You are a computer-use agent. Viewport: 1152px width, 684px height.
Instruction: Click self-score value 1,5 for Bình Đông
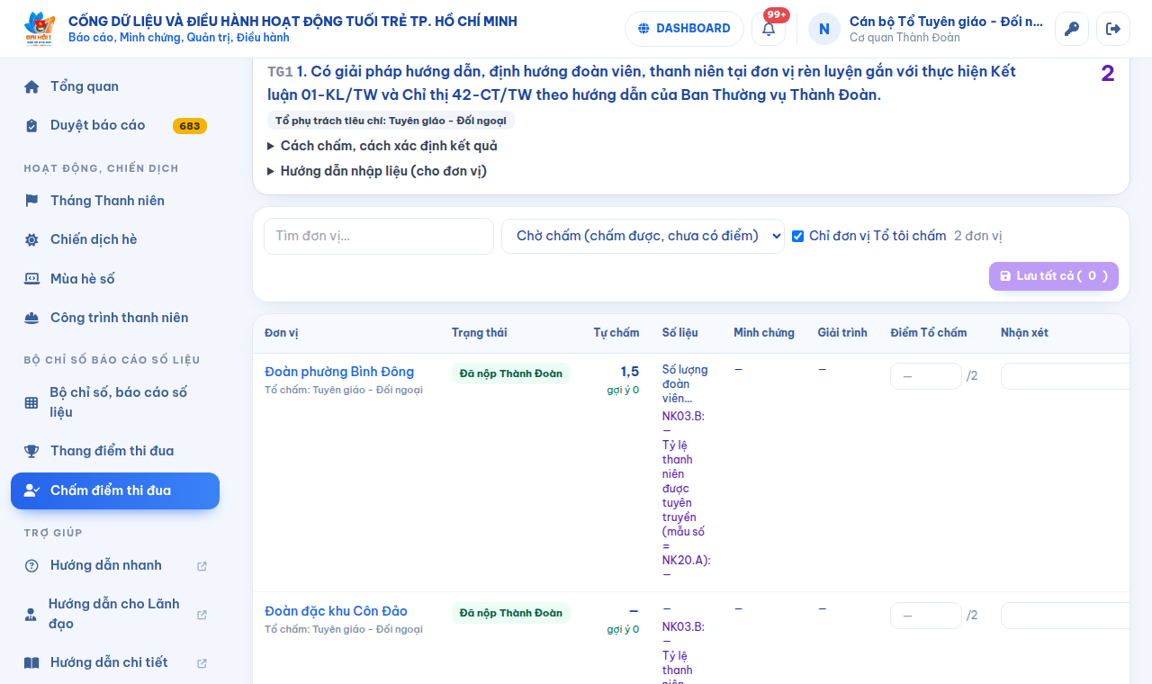pyautogui.click(x=629, y=372)
